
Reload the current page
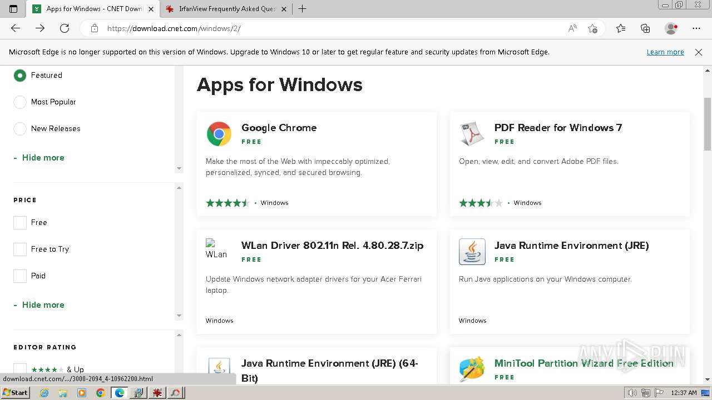coord(65,28)
